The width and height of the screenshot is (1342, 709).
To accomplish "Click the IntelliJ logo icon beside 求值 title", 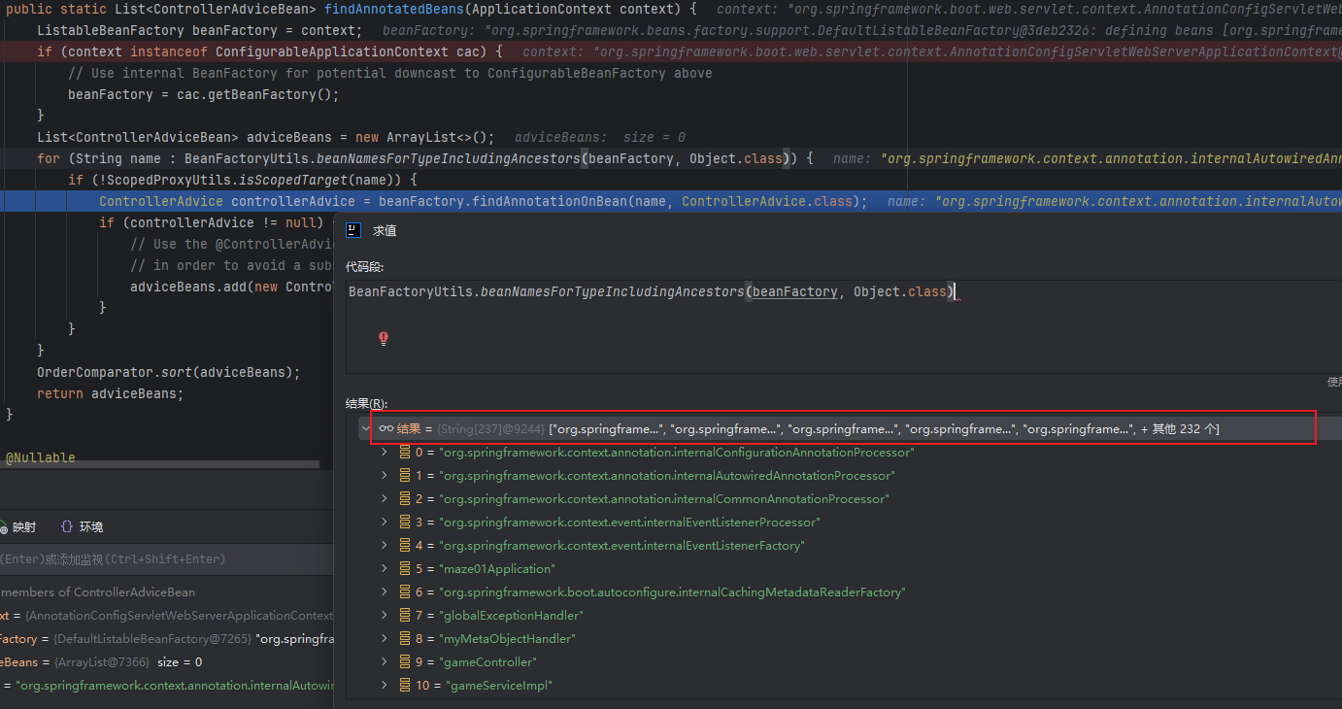I will tap(353, 231).
